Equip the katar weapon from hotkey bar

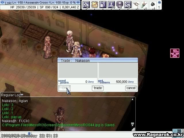[136, 5]
